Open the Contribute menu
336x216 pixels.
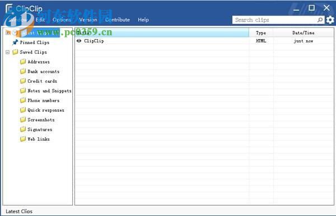coord(118,20)
